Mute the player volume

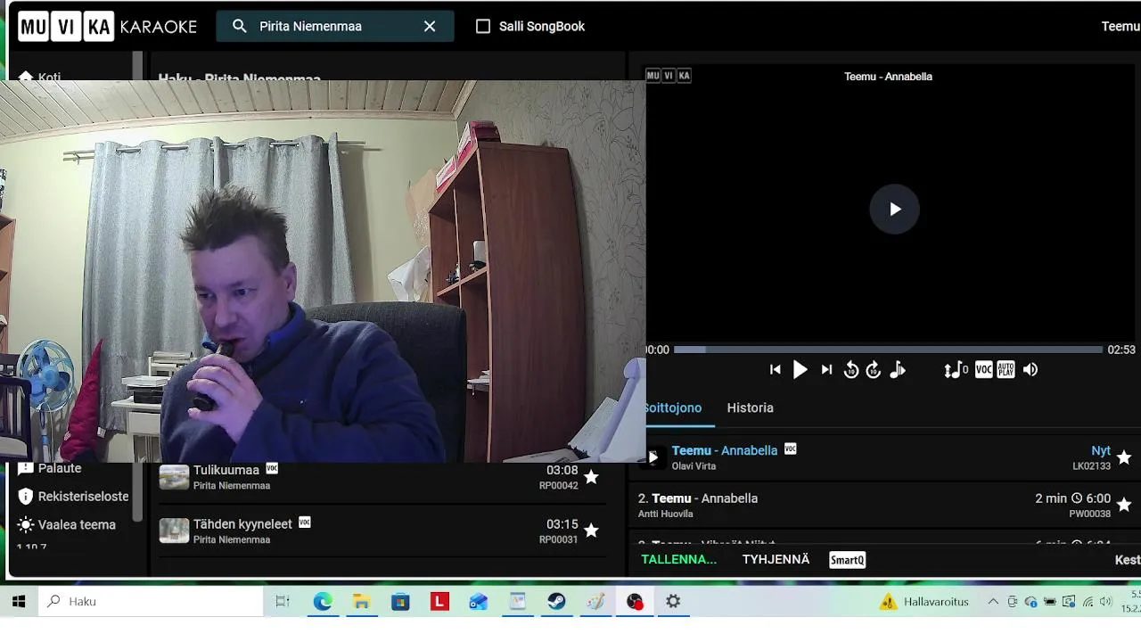point(1030,370)
